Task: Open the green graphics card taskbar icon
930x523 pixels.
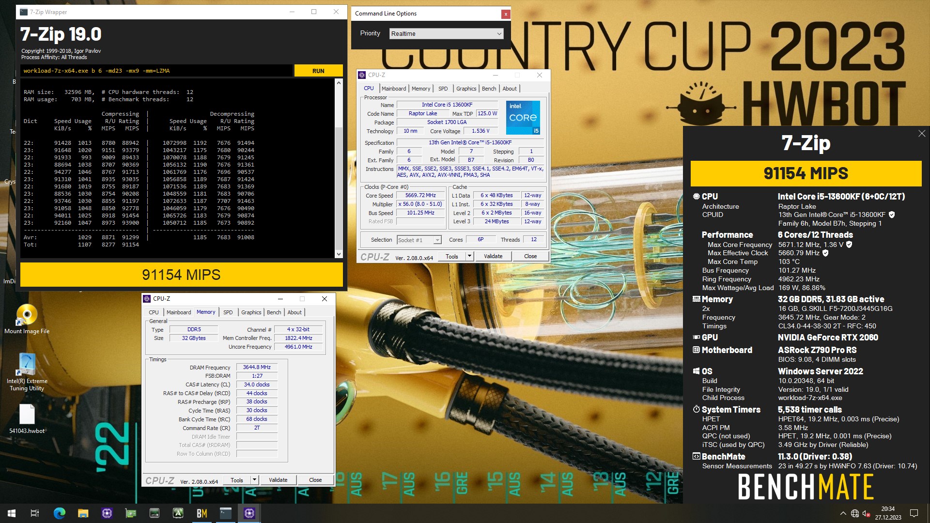Action: pyautogui.click(x=130, y=513)
